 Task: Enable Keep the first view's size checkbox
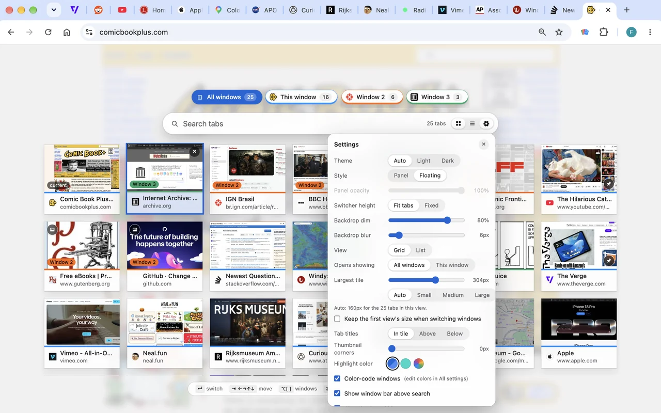click(337, 319)
